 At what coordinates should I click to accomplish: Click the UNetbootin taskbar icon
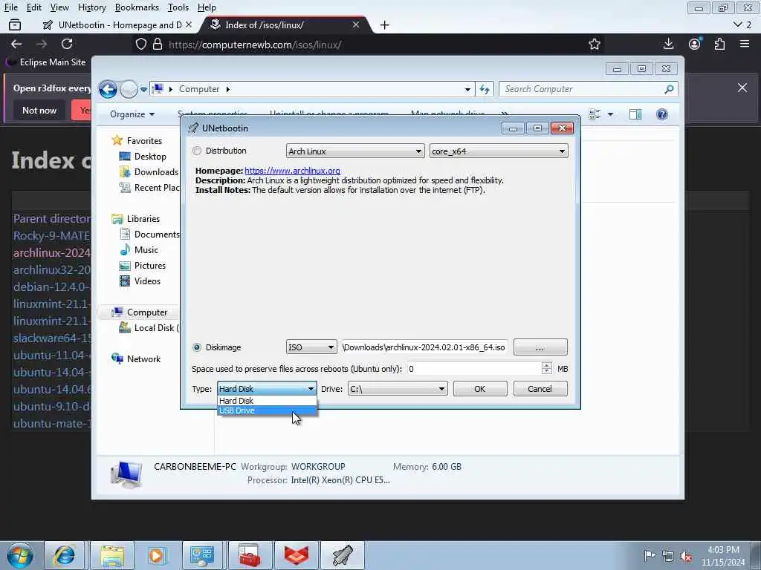343,555
